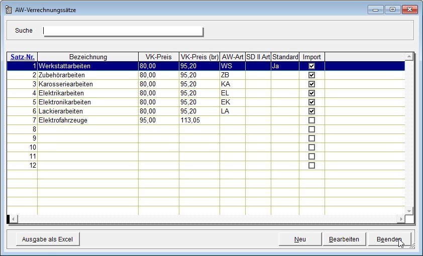Click horizontal scrollbar right arrow
Viewport: 423px width, 256px height.
[401, 219]
